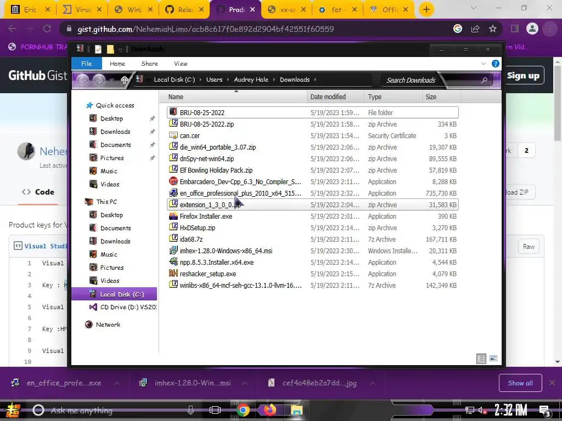Viewport: 562px width, 421px height.
Task: Open the action center notification icon
Action: (x=545, y=411)
